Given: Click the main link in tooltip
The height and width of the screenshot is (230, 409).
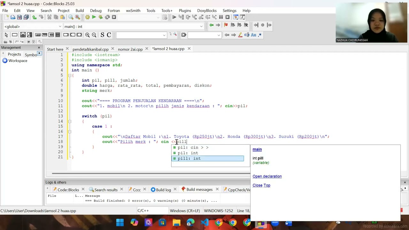Looking at the screenshot, I should click(257, 149).
